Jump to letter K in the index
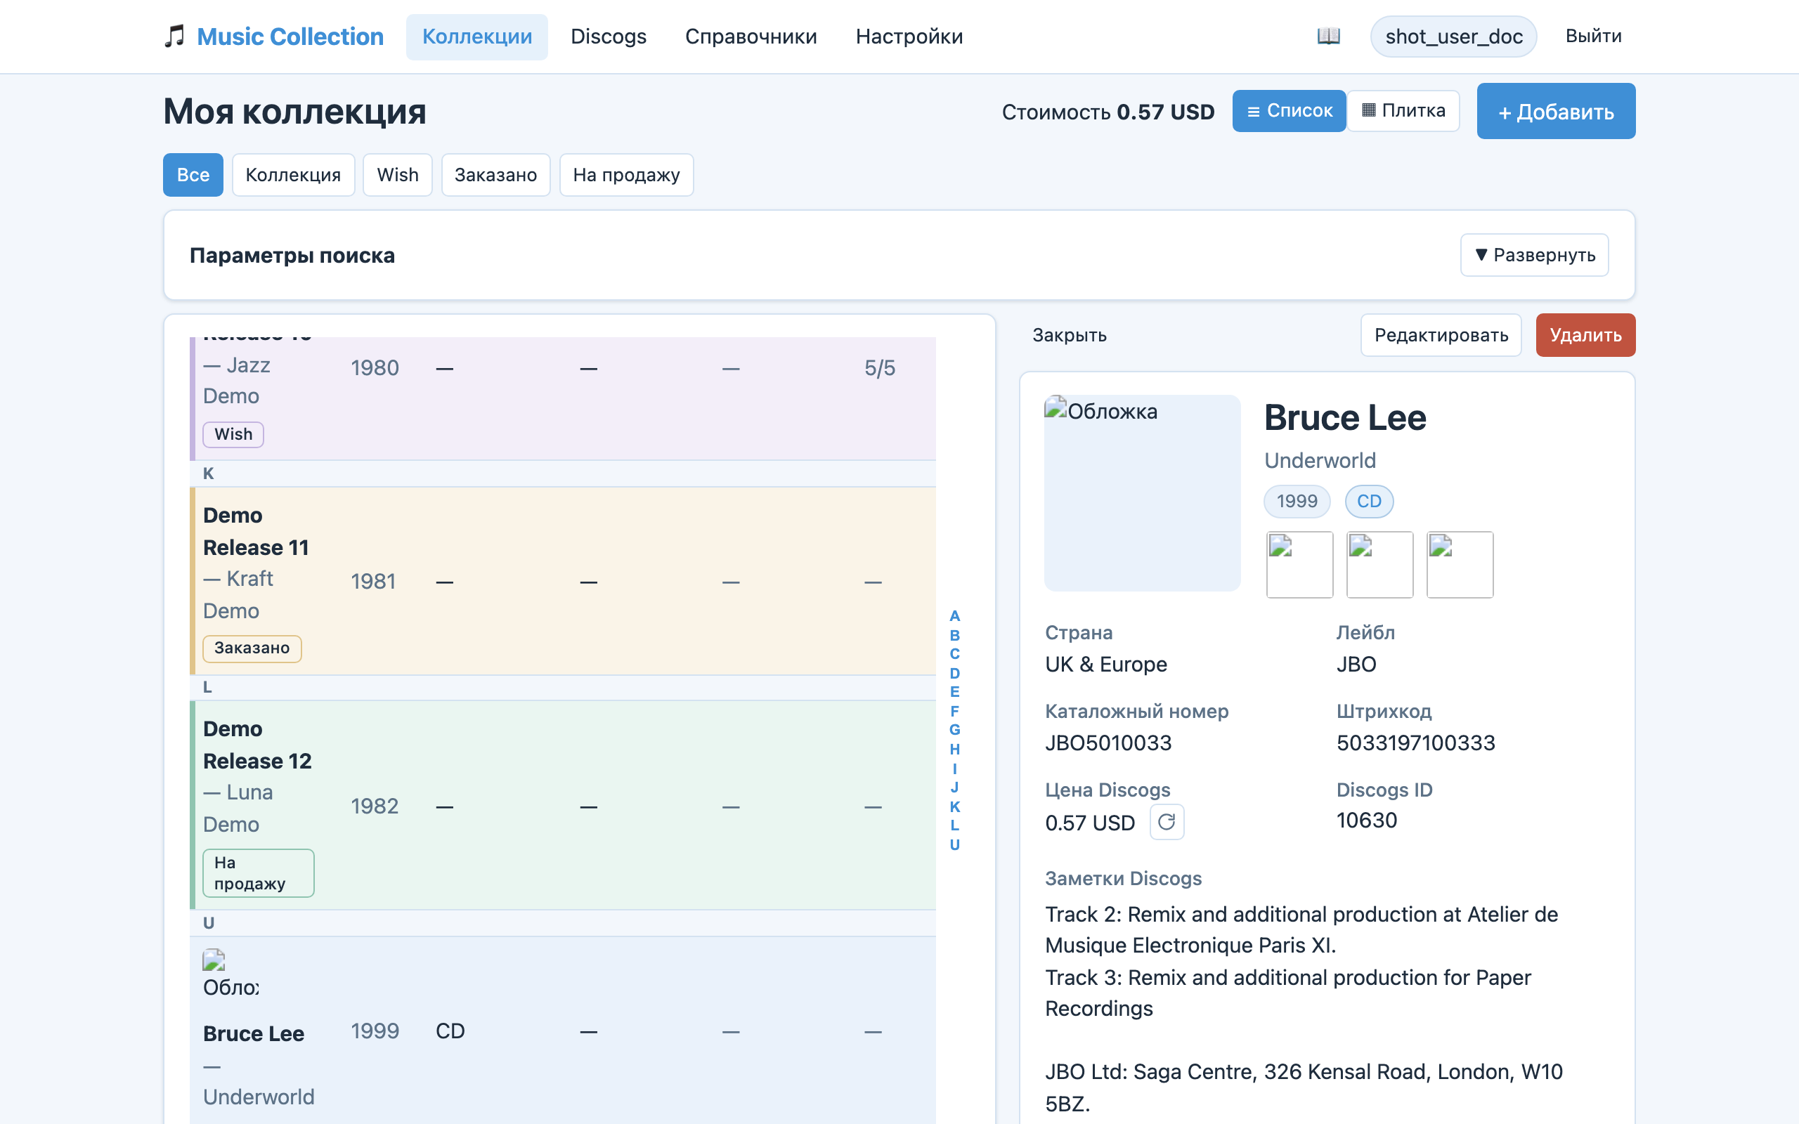1799x1124 pixels. click(x=954, y=806)
